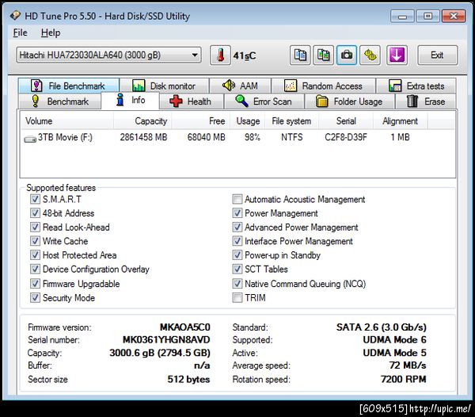Click the Alignment column header
Image resolution: width=475 pixels, height=417 pixels.
tap(401, 121)
